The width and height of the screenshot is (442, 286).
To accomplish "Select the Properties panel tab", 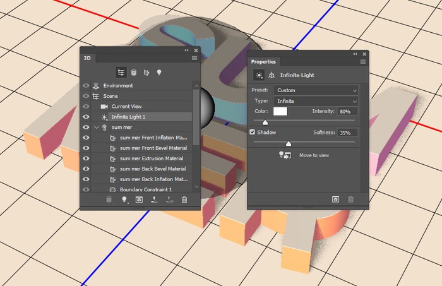I will pyautogui.click(x=263, y=61).
